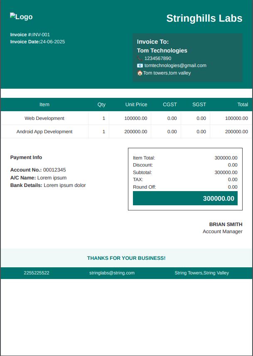This screenshot has height=356, width=253.
Task: Click the house icon before Tom towers
Action: [x=140, y=73]
